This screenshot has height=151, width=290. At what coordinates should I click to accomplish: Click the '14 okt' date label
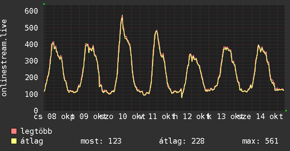pos(270,117)
